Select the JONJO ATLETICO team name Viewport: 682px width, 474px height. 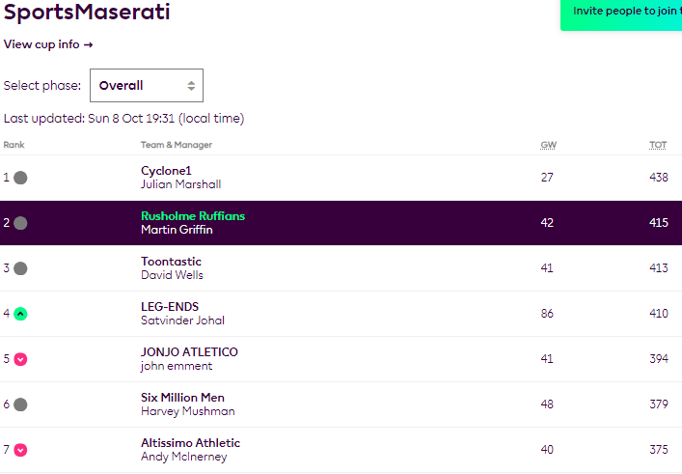pyautogui.click(x=189, y=351)
